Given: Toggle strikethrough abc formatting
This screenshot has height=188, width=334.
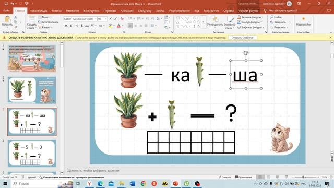Looking at the screenshot, I should point(87,26).
